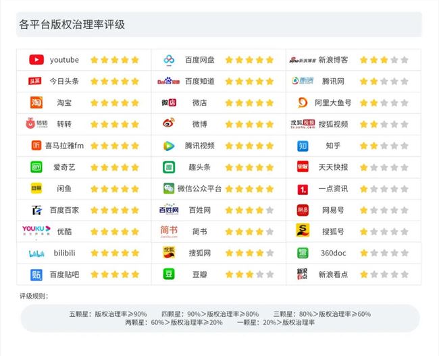Viewport: 439px width, 356px height.
Task: Click the 今日头条 logo icon
Action: (x=35, y=81)
